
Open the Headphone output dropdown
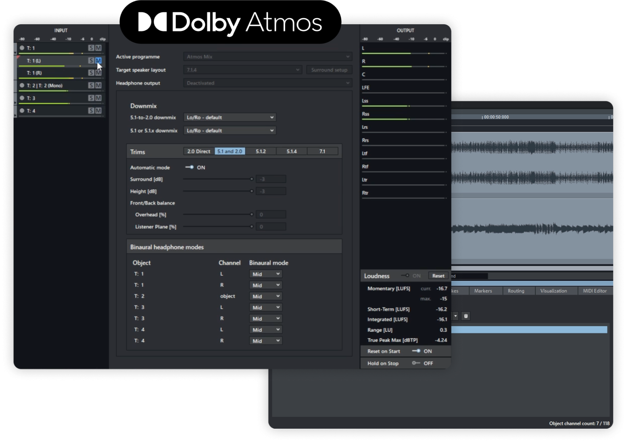(x=268, y=83)
